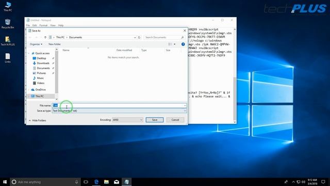The width and height of the screenshot is (330, 186).
Task: Refresh the Documents folder listing
Action: (139, 37)
